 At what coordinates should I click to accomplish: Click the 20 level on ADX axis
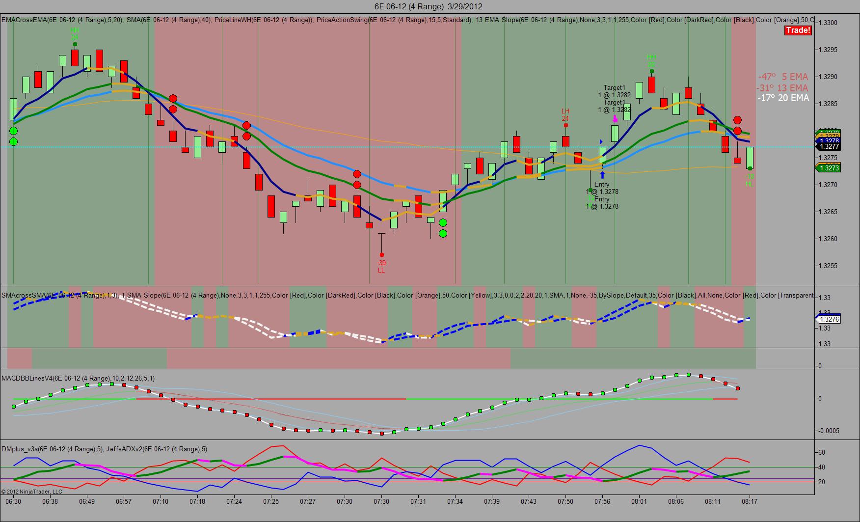coord(822,482)
